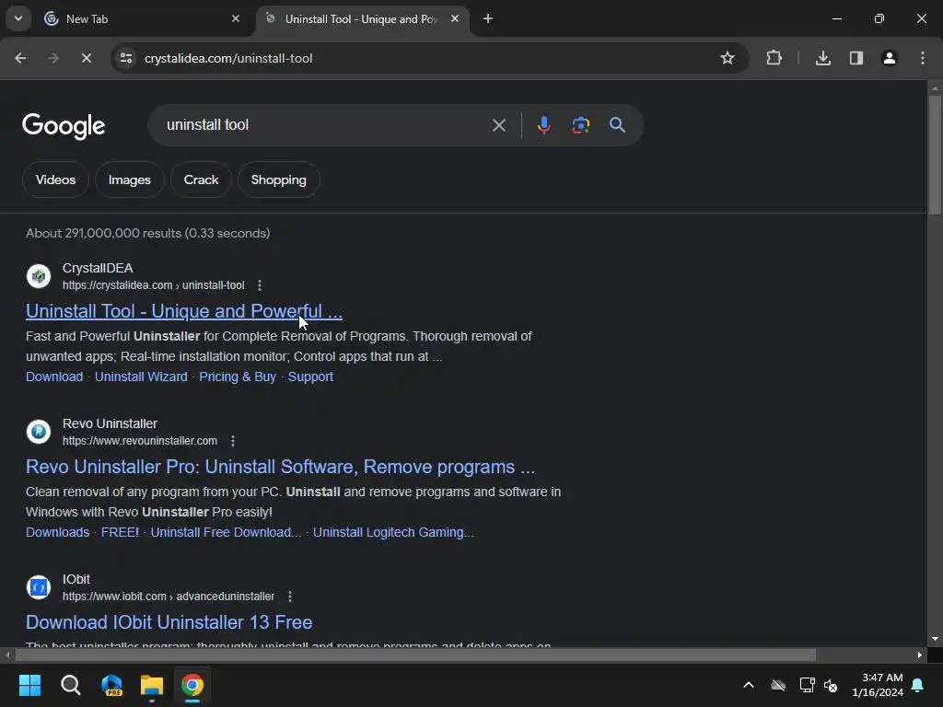Image resolution: width=943 pixels, height=707 pixels.
Task: Close the Uninstall Tool tab
Action: pyautogui.click(x=455, y=18)
